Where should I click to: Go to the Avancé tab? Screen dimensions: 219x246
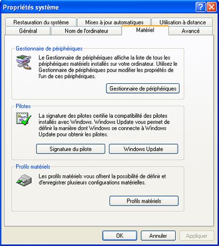tap(190, 31)
